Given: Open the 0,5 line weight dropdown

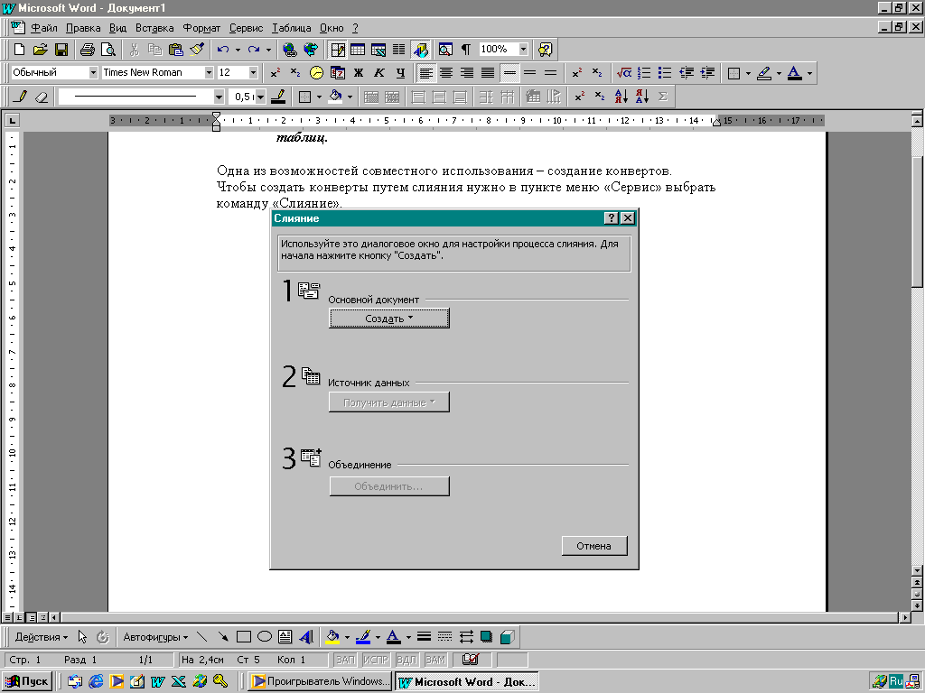Looking at the screenshot, I should pos(261,97).
